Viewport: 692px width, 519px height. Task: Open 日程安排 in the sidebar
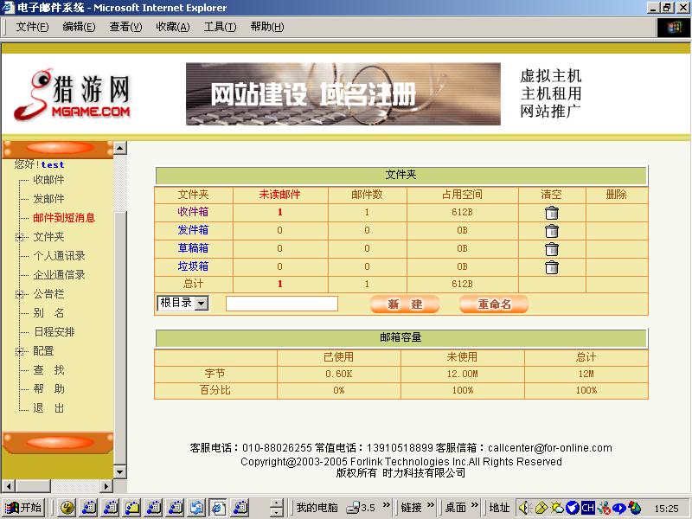click(54, 332)
